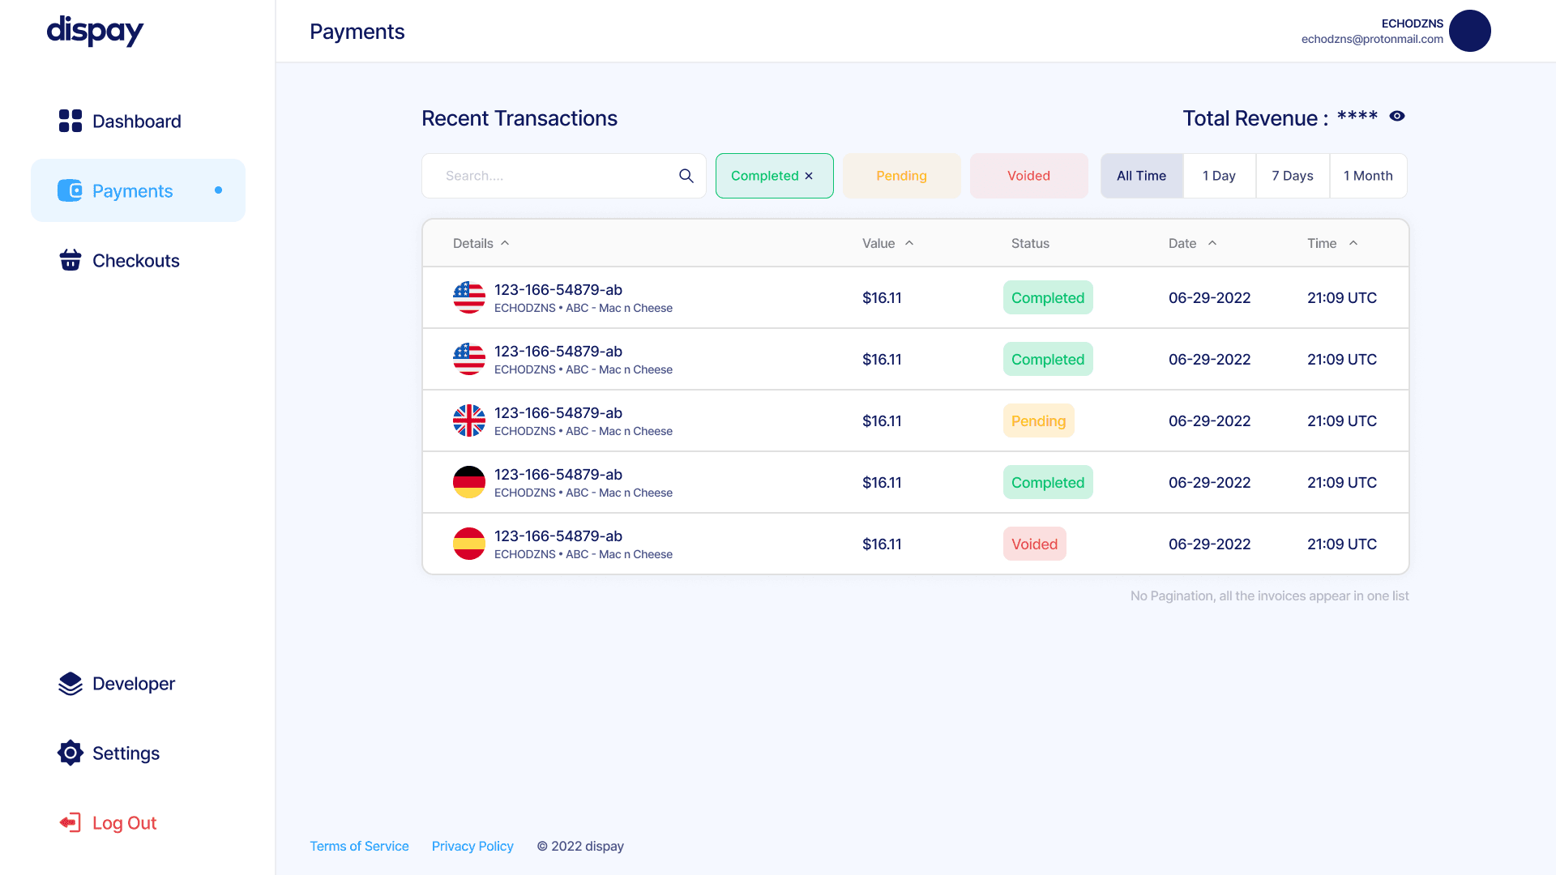Click the Log Out arrow icon
The image size is (1556, 875).
pyautogui.click(x=71, y=822)
